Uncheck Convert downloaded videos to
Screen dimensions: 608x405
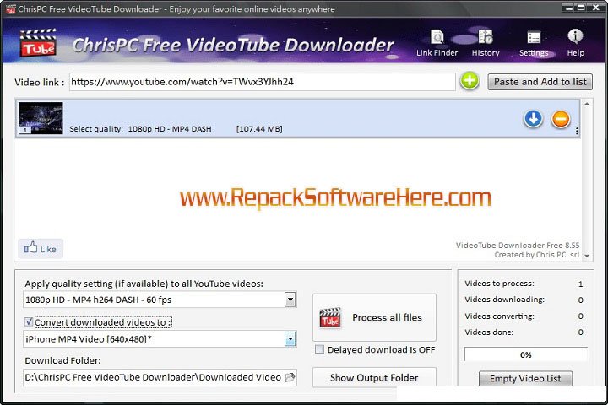pos(29,321)
